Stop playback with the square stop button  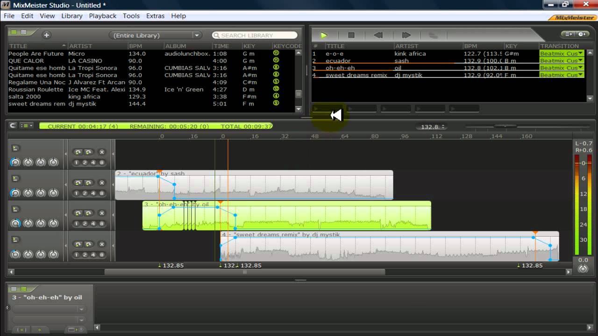tap(351, 35)
